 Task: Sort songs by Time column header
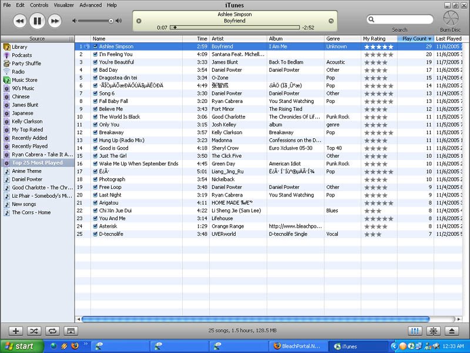pyautogui.click(x=196, y=39)
